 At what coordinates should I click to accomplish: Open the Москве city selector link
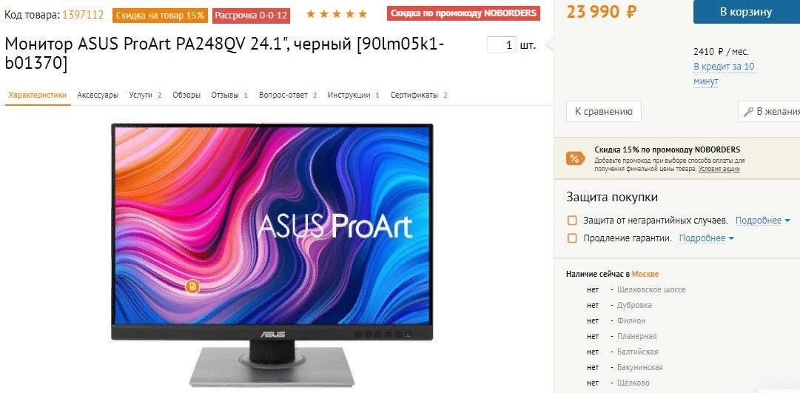pos(645,274)
